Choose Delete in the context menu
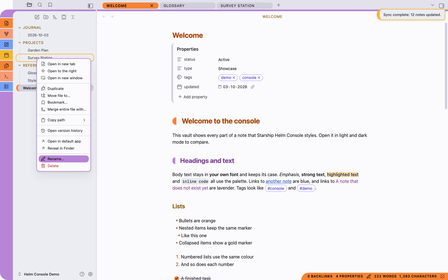Image resolution: width=448 pixels, height=280 pixels. click(64, 166)
